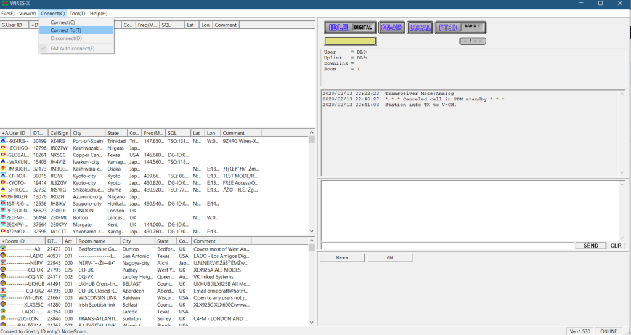Click the room icon for LADO San Antonio
The image size is (631, 335).
click(x=3, y=256)
